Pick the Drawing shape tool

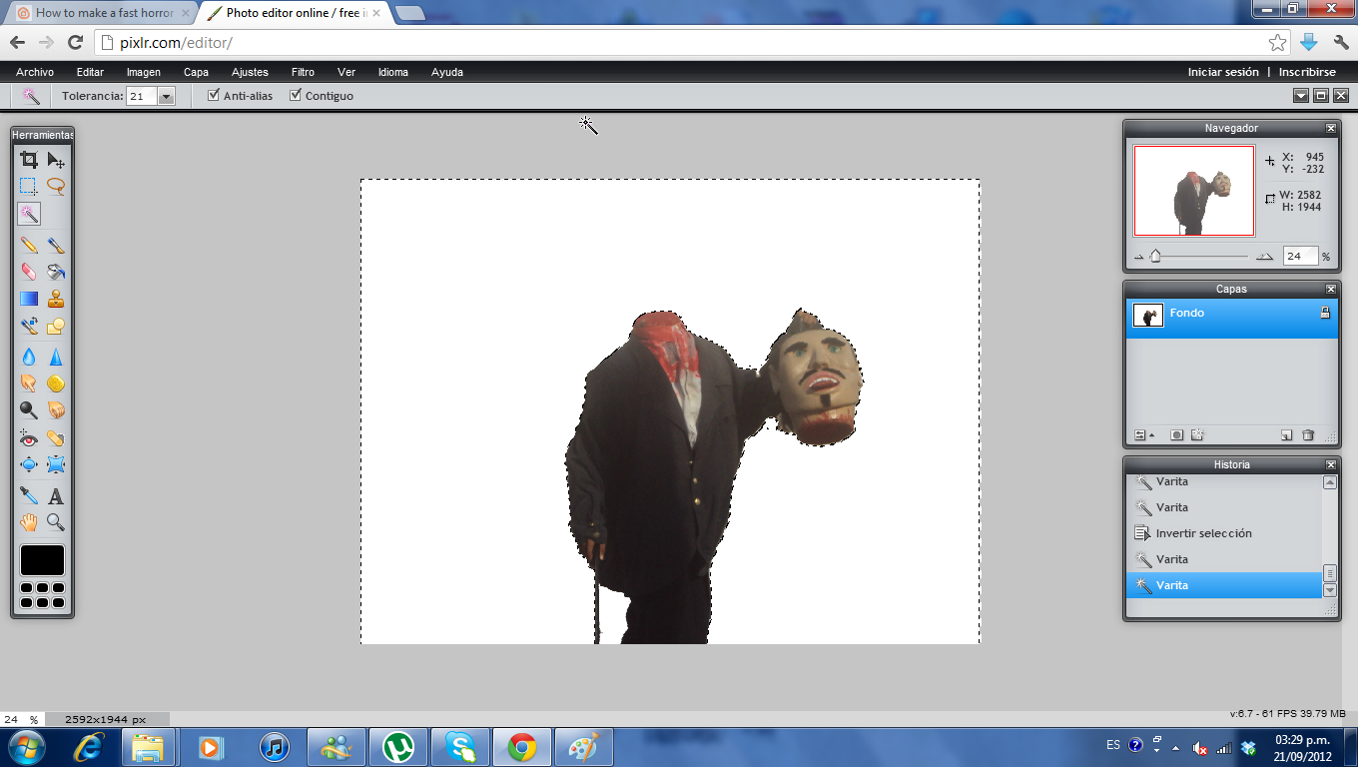(x=56, y=326)
